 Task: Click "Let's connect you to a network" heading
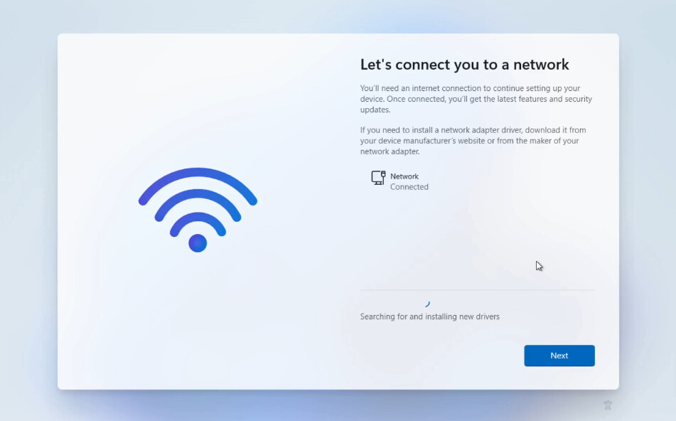click(464, 65)
